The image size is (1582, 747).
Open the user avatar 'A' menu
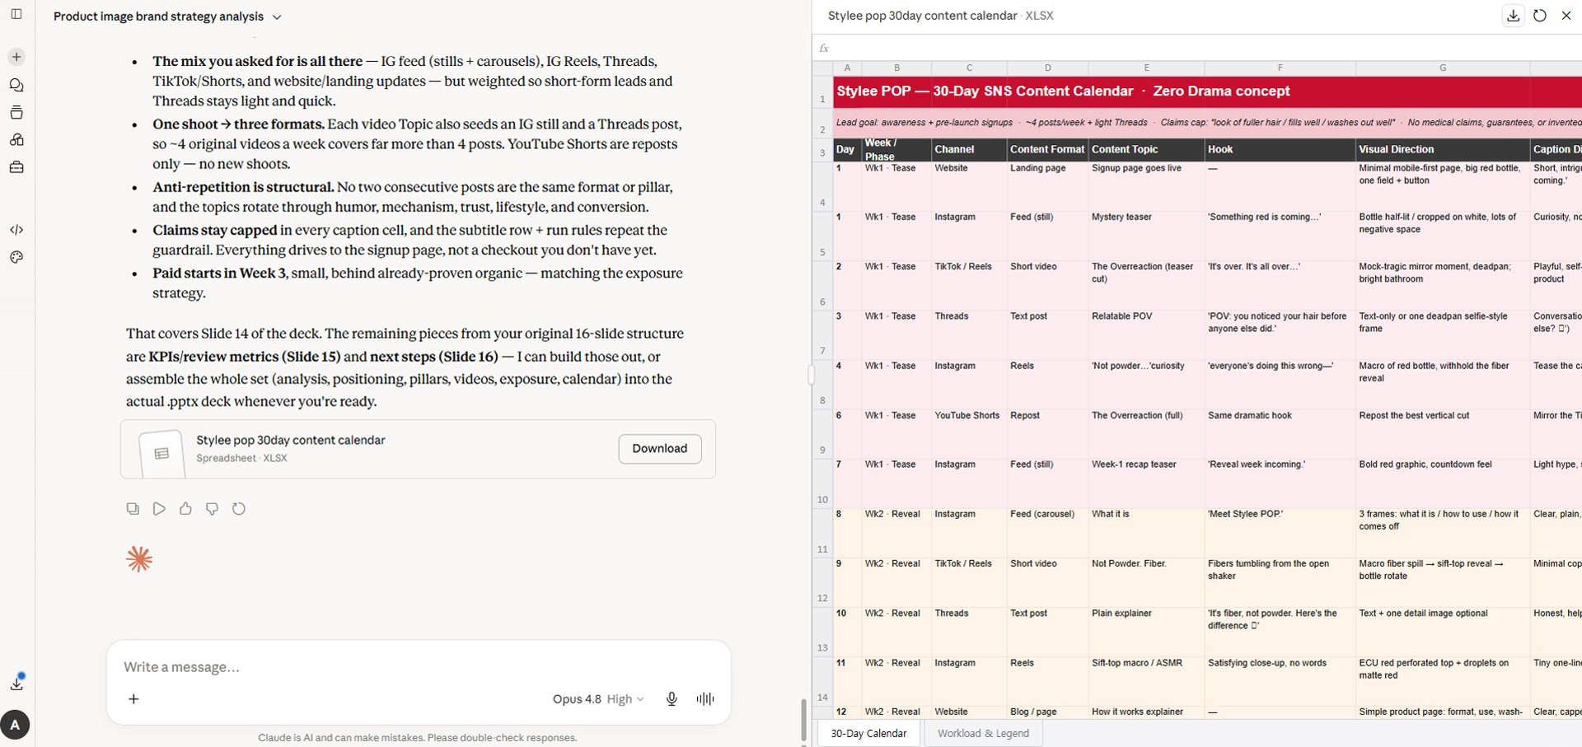pyautogui.click(x=15, y=725)
